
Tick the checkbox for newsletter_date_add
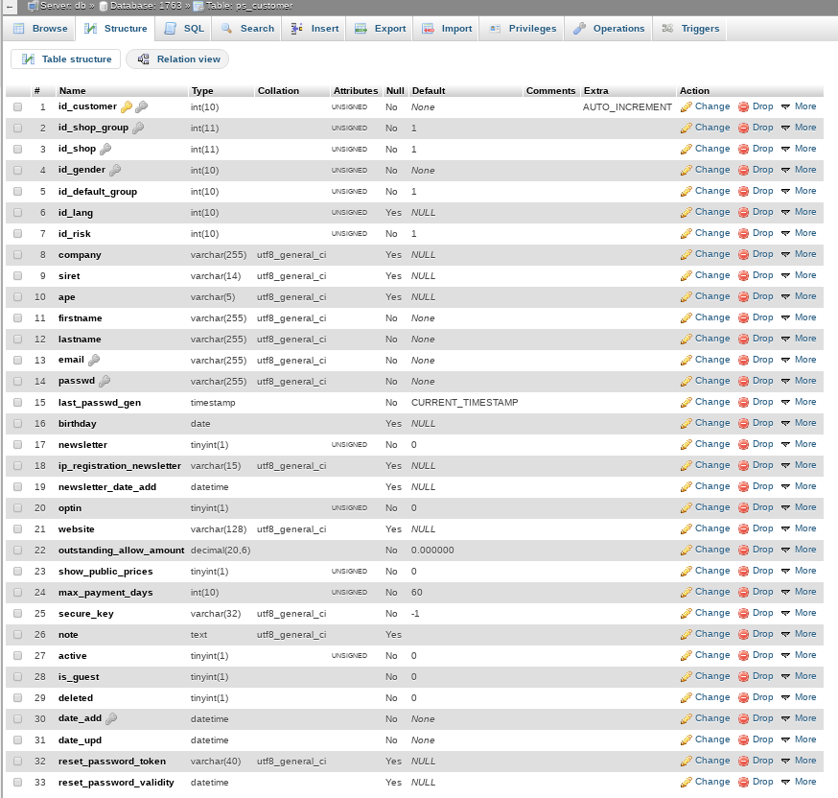pyautogui.click(x=17, y=487)
